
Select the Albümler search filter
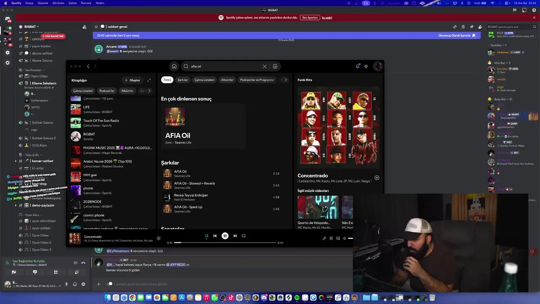(227, 80)
